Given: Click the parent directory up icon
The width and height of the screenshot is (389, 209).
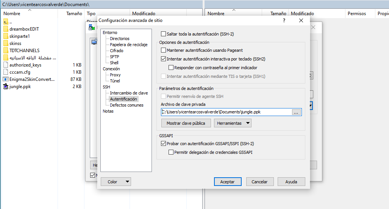Looking at the screenshot, I should click(x=5, y=22).
